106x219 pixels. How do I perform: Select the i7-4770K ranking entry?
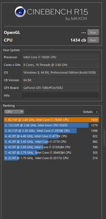(x=51, y=136)
